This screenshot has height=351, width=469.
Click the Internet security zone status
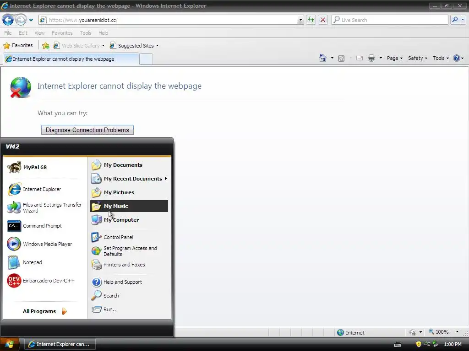click(350, 333)
